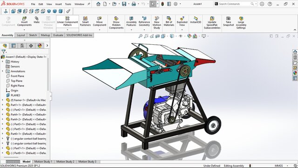
Task: Switch to SOLIDWORKS Add-Ins tab
Action: point(79,35)
